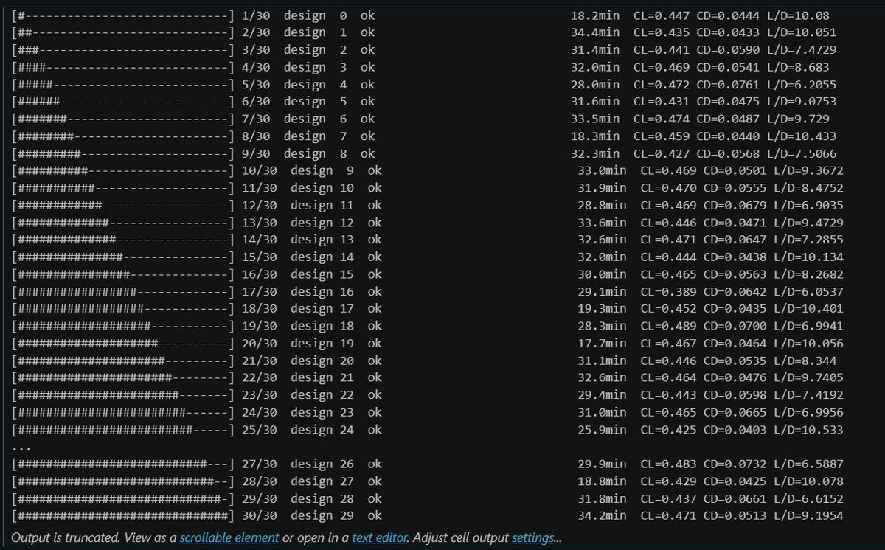The image size is (885, 550).
Task: Select the '14/30 design 13 ok' text
Action: (x=311, y=240)
